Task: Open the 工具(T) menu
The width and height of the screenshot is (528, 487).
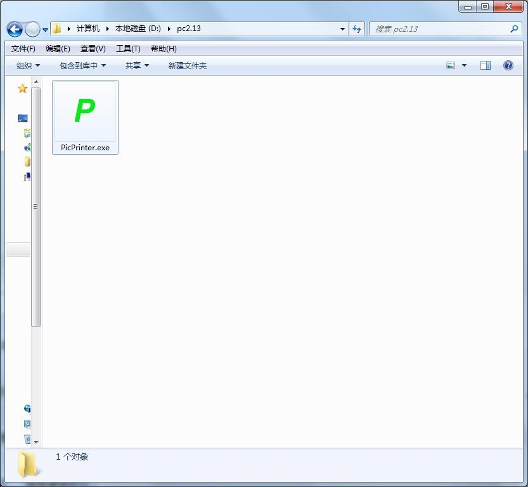Action: point(128,49)
